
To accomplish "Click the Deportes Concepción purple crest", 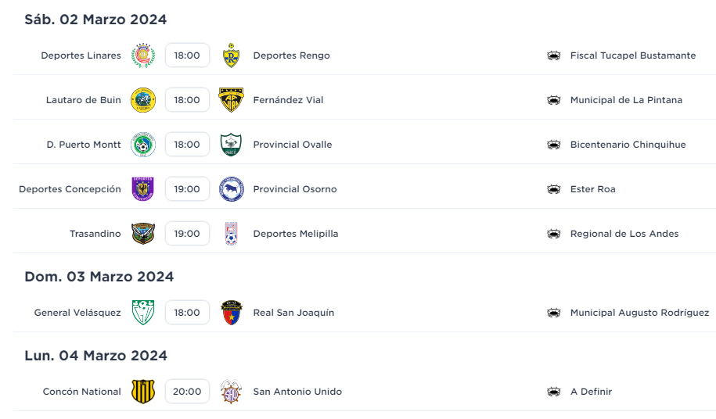I will coord(143,189).
